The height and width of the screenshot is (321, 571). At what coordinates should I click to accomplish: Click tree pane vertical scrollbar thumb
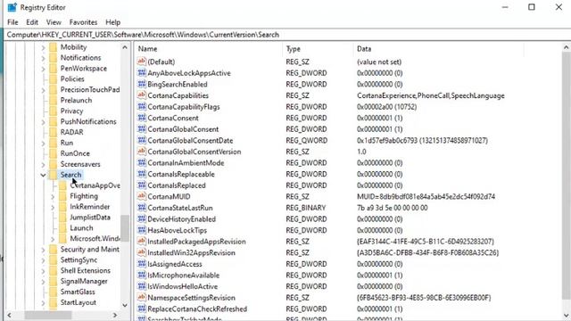[x=125, y=228]
